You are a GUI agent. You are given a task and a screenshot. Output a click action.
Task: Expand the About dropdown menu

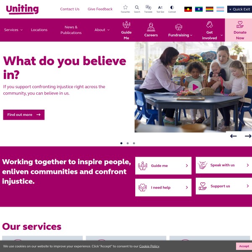click(x=102, y=30)
